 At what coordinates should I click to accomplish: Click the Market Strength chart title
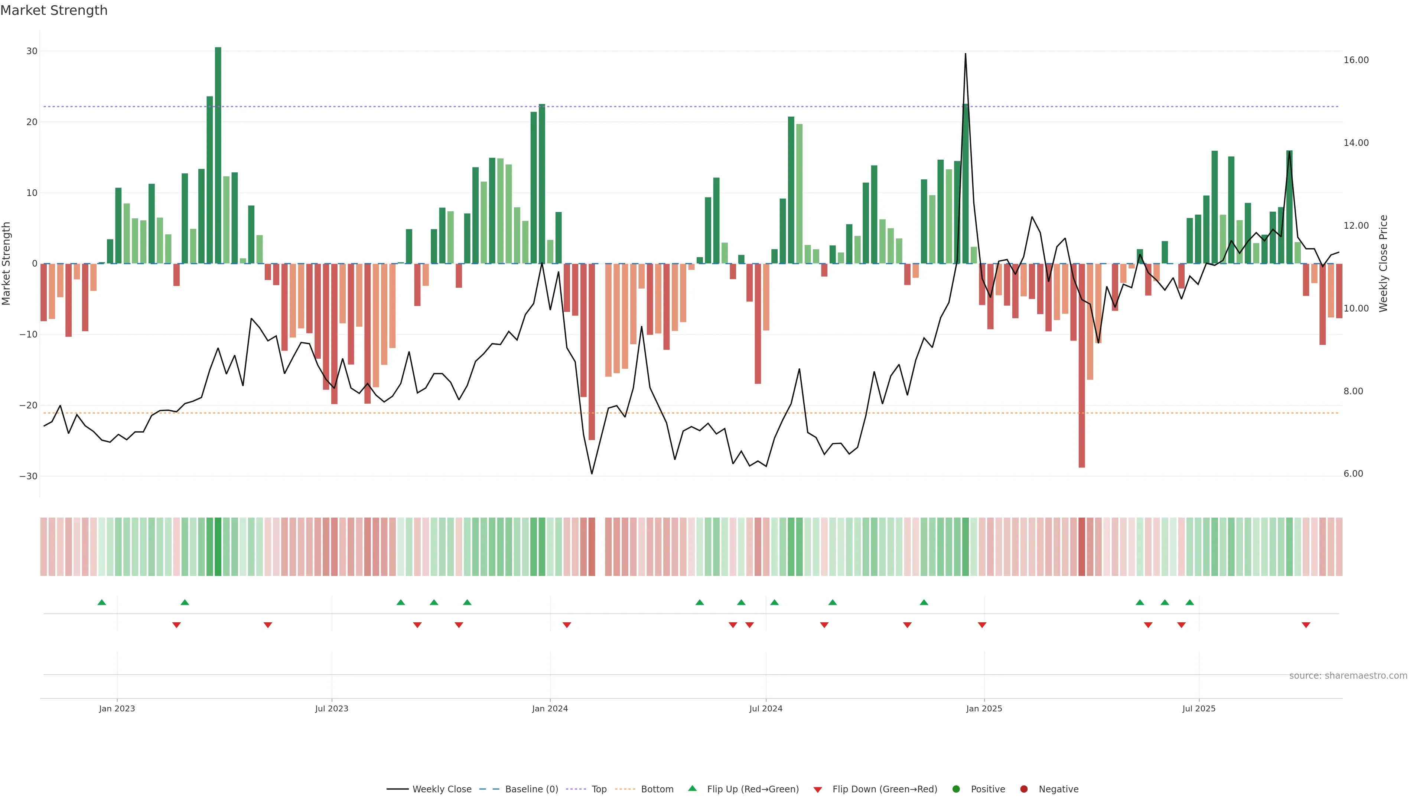[54, 10]
